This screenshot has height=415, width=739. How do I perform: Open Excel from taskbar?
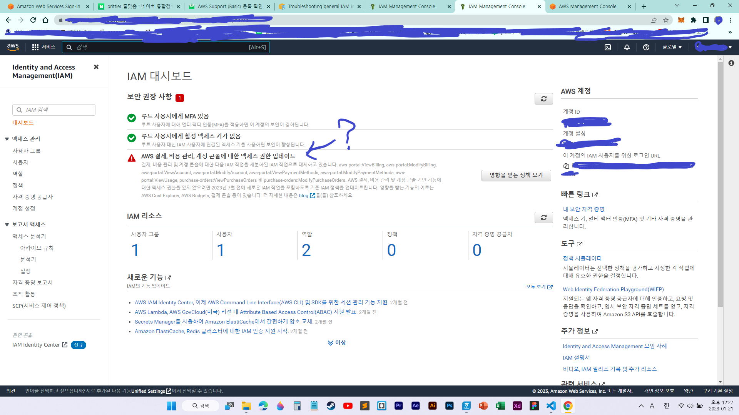pyautogui.click(x=500, y=406)
